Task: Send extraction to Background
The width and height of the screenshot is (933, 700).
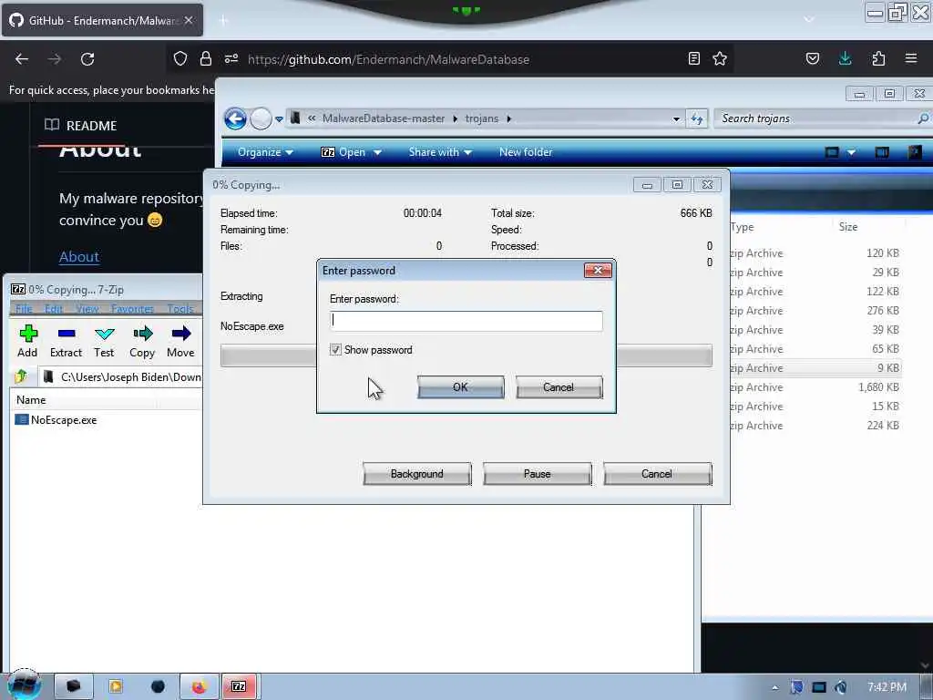Action: (417, 474)
